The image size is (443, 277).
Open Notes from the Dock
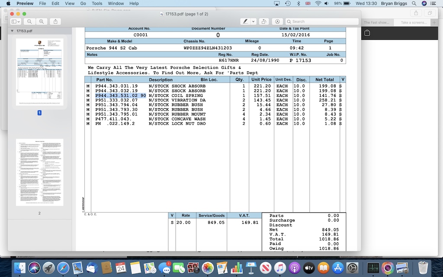135,267
